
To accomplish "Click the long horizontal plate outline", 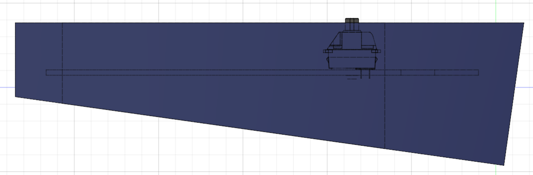I will pos(262,72).
